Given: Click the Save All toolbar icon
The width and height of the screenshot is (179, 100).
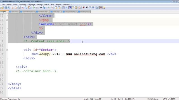Looking at the screenshot, I should point(9,7).
